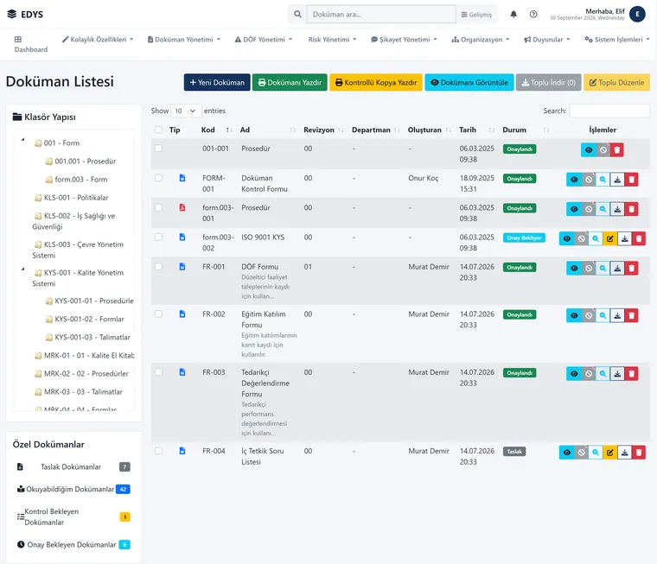657x564 pixels.
Task: Collapse the 001 - Form folder node
Action: [23, 139]
